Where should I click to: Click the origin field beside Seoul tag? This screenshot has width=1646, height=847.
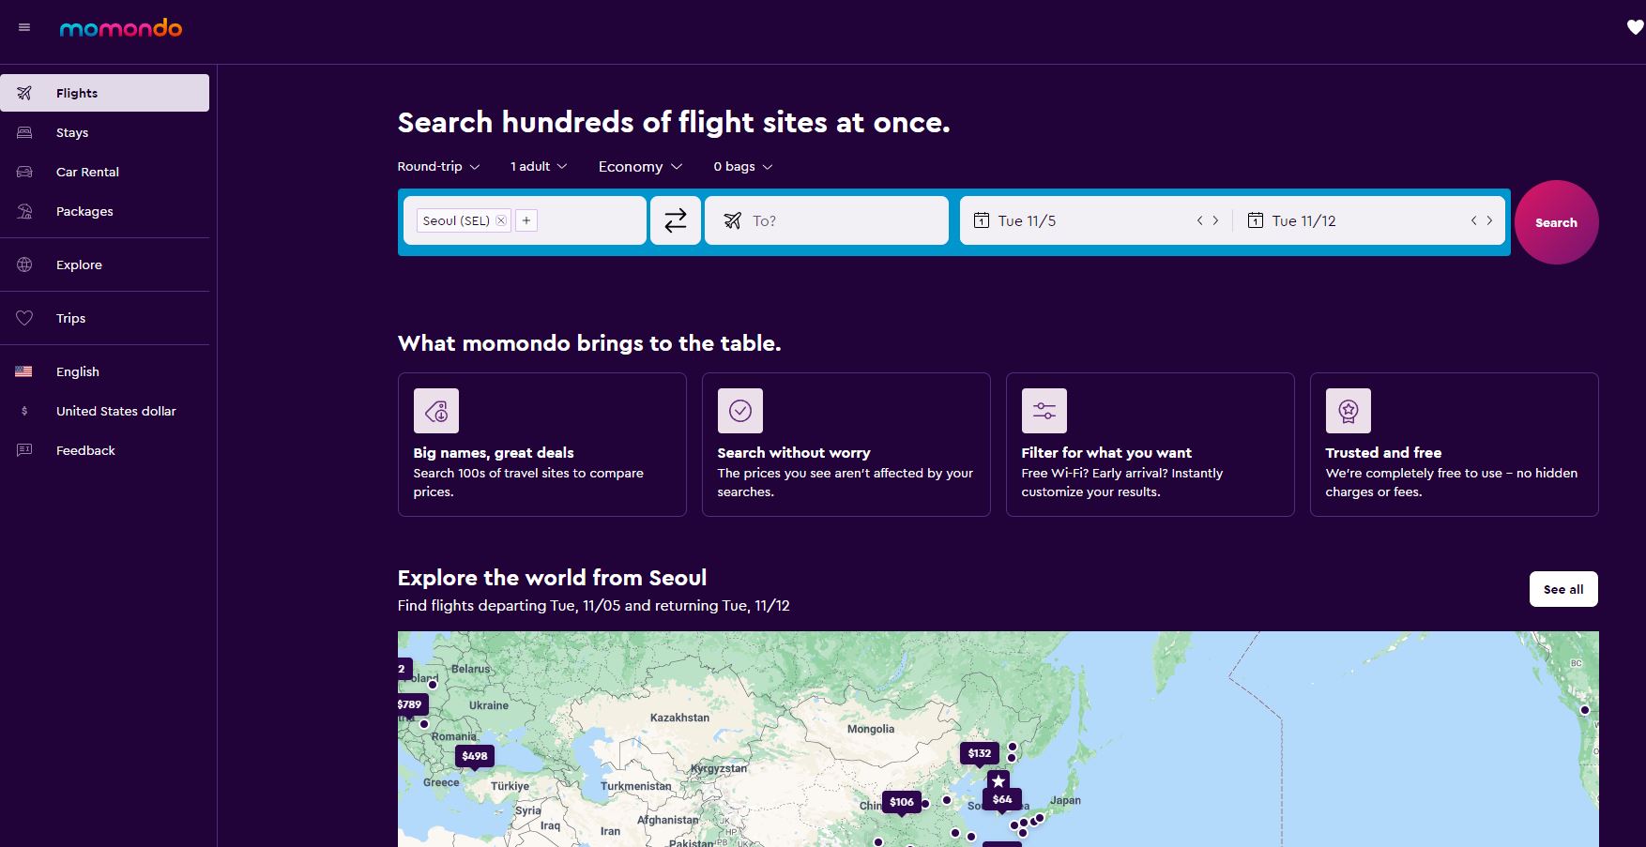(589, 220)
